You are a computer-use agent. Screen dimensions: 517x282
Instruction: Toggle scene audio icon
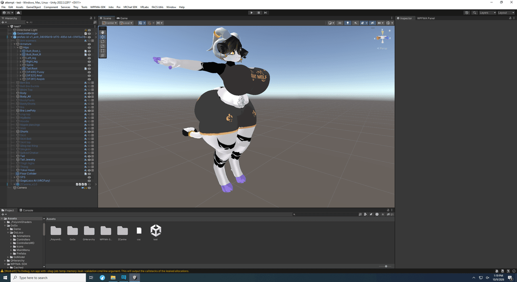(x=355, y=23)
